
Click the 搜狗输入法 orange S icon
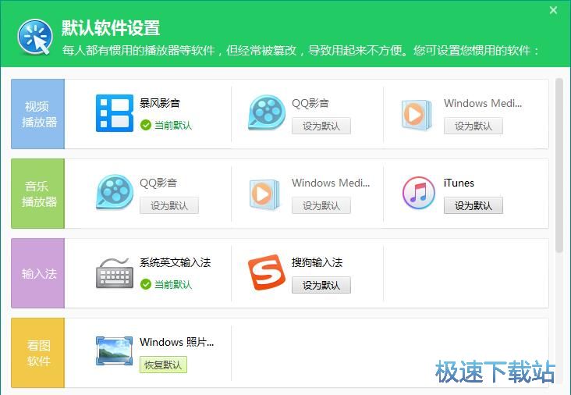266,272
